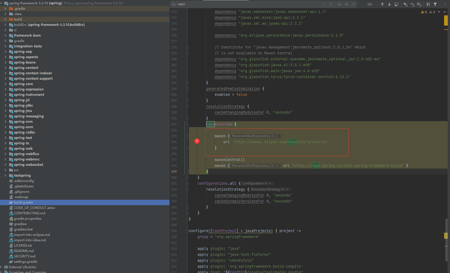
Task: Jump to previous highlighted error arrow
Action: point(439,12)
